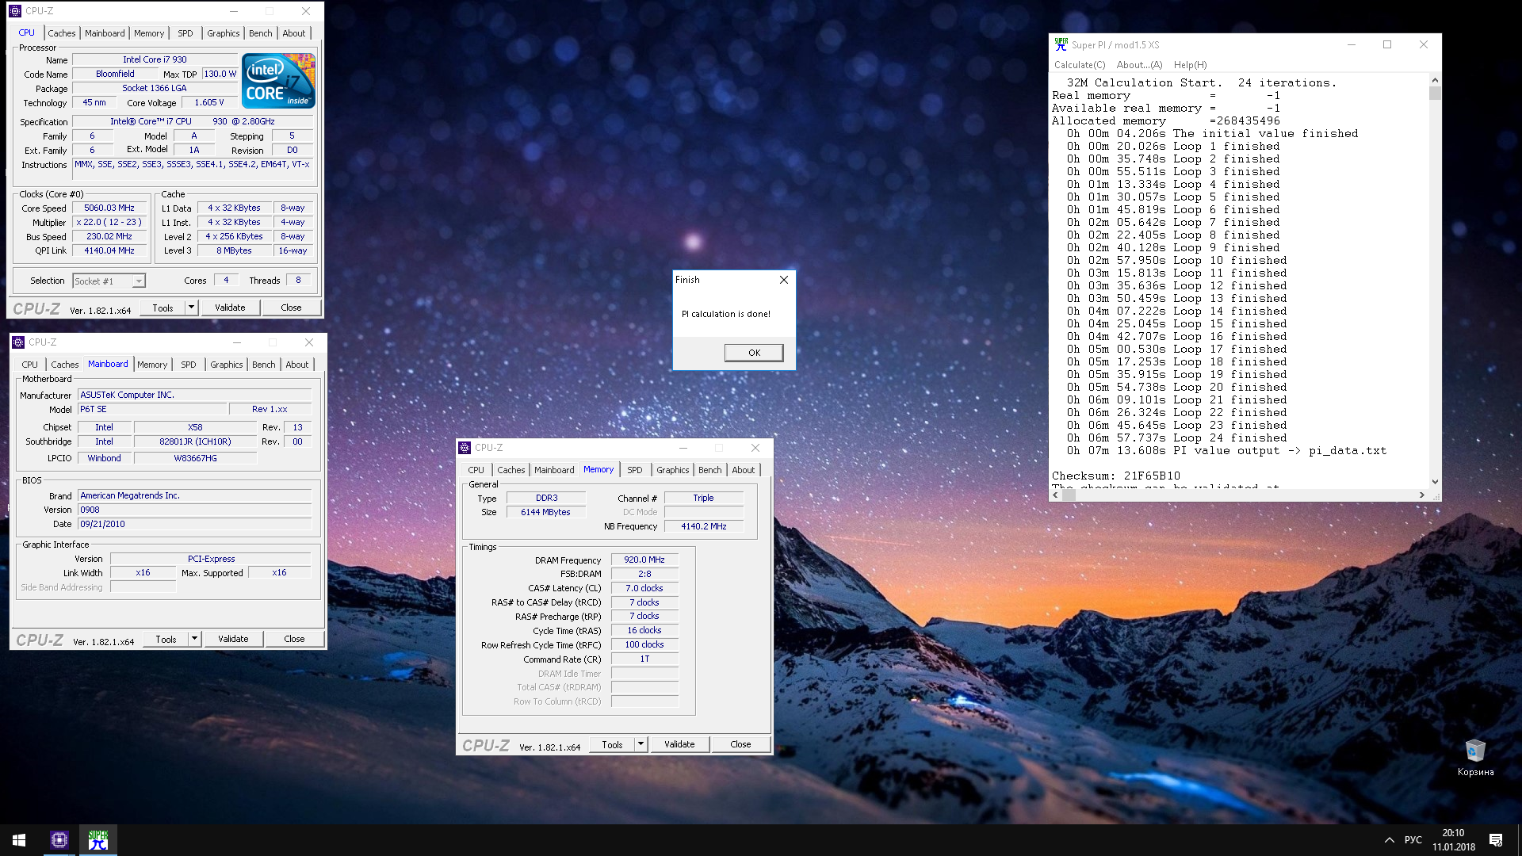Image resolution: width=1522 pixels, height=856 pixels.
Task: Open Graphics tab in top CPU-Z window
Action: (x=223, y=33)
